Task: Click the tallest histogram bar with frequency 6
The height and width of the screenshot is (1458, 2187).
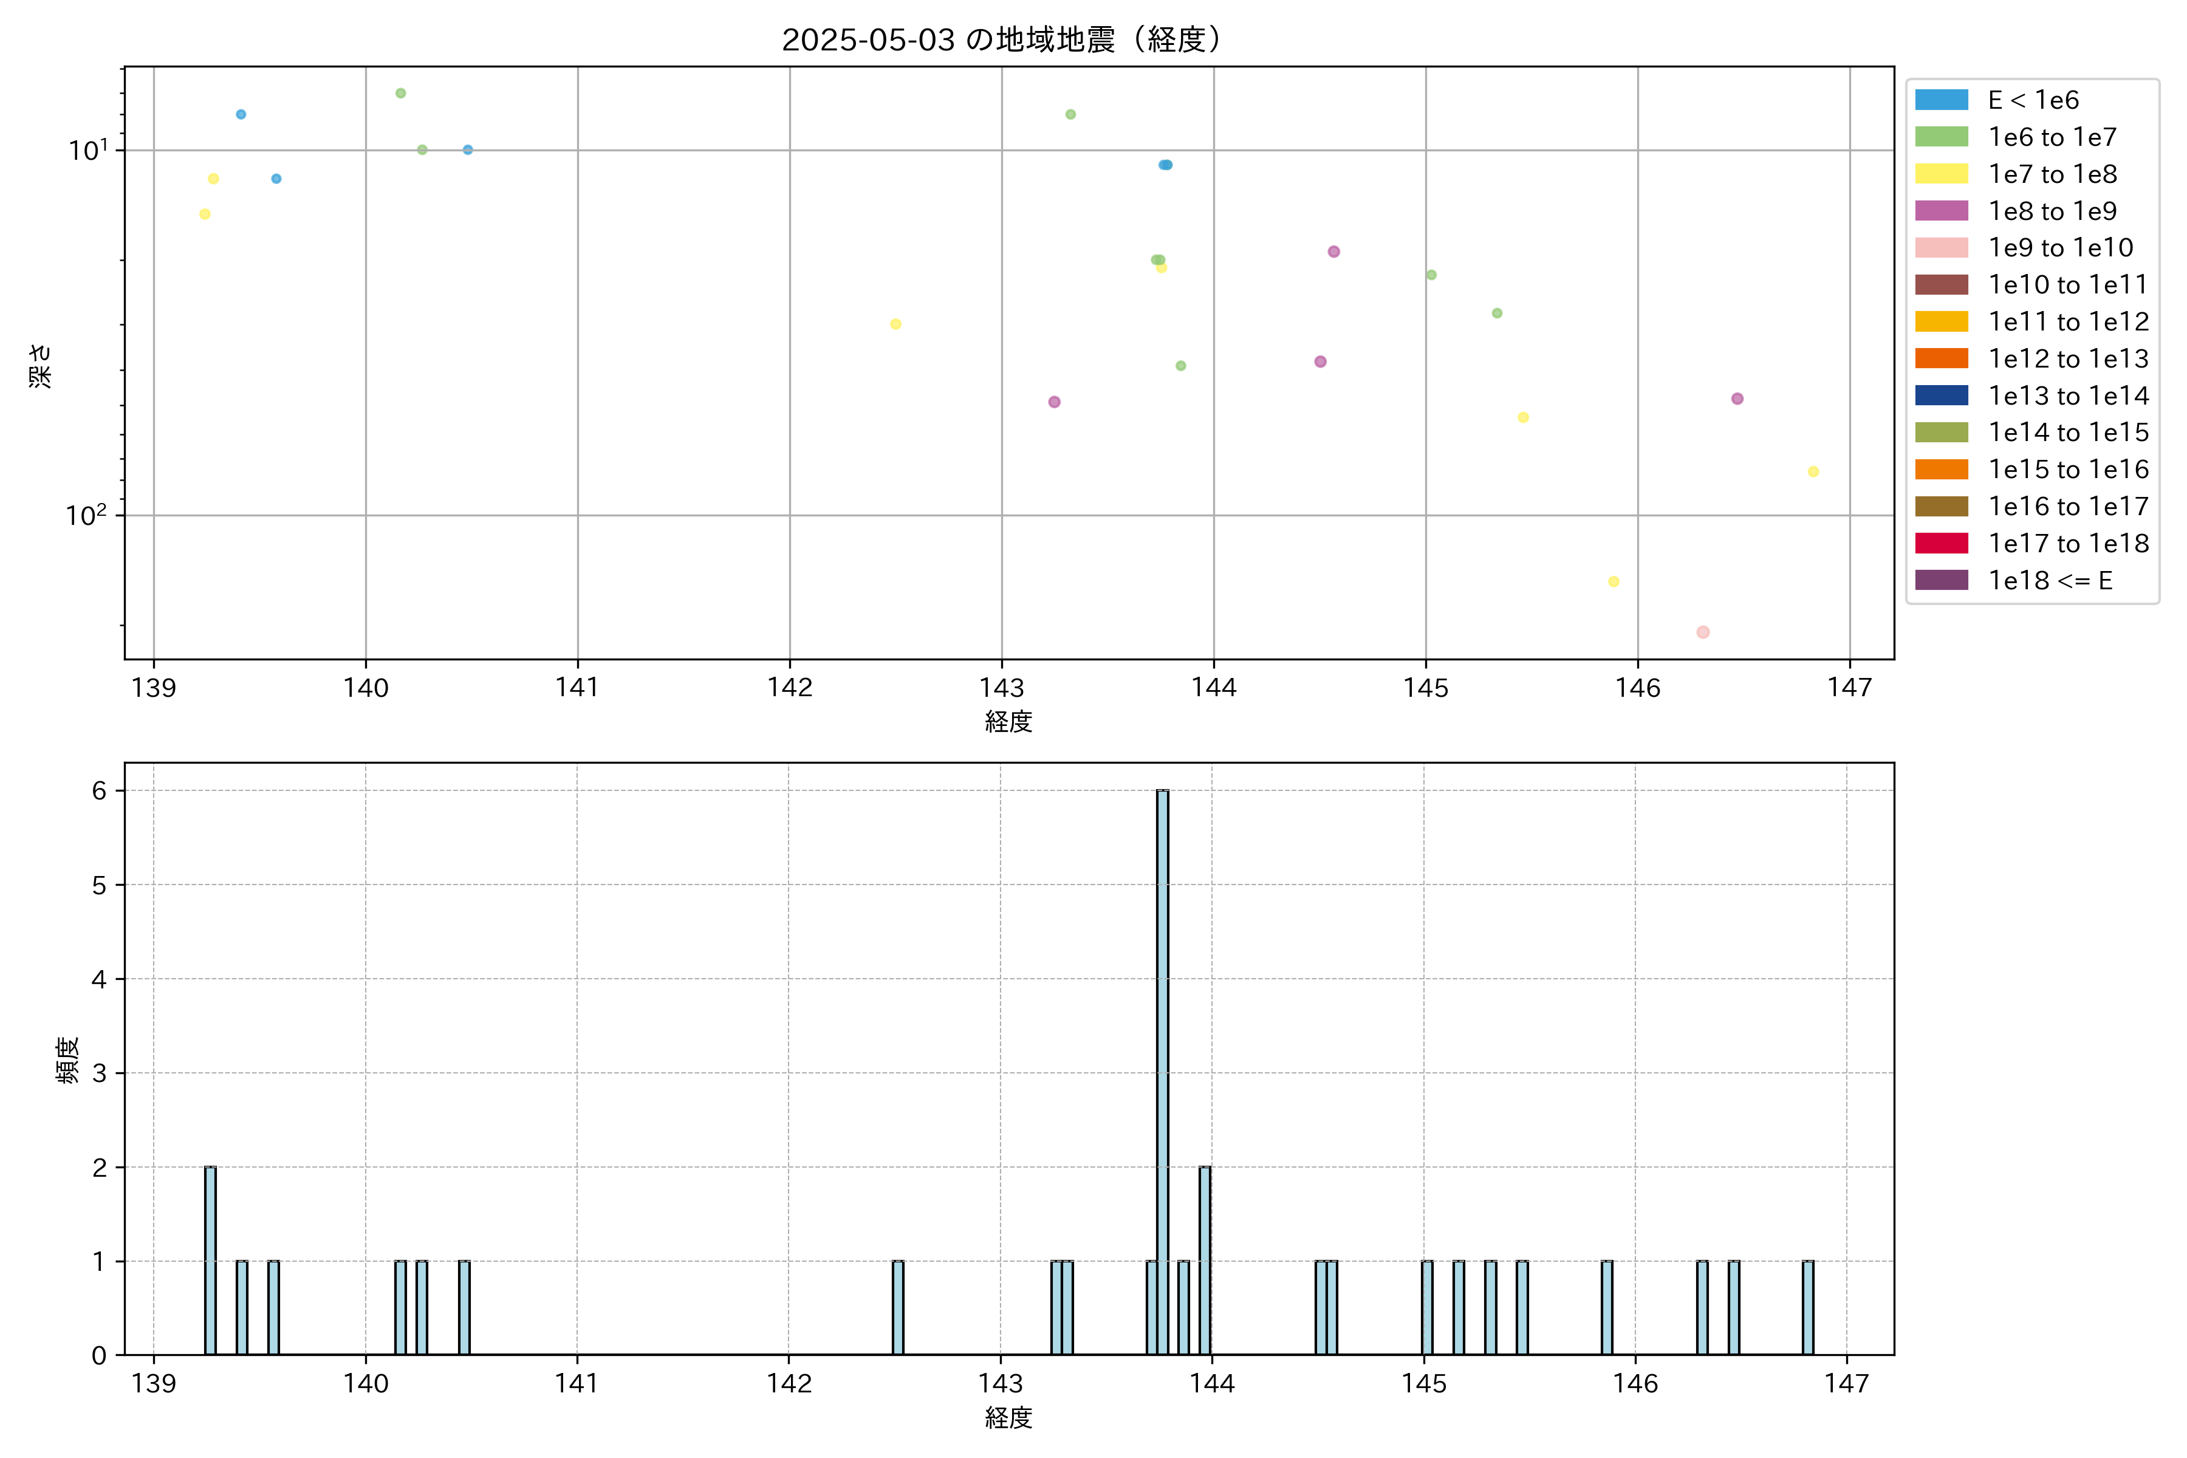Action: 1162,1069
